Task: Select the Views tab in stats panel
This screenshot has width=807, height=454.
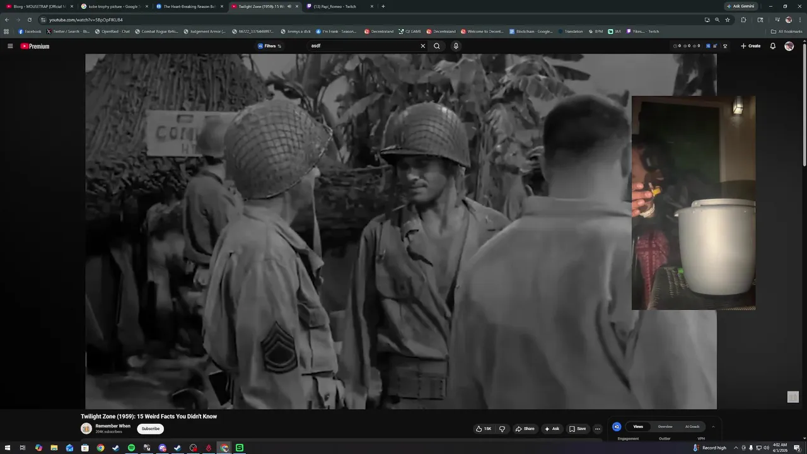Action: pyautogui.click(x=638, y=427)
